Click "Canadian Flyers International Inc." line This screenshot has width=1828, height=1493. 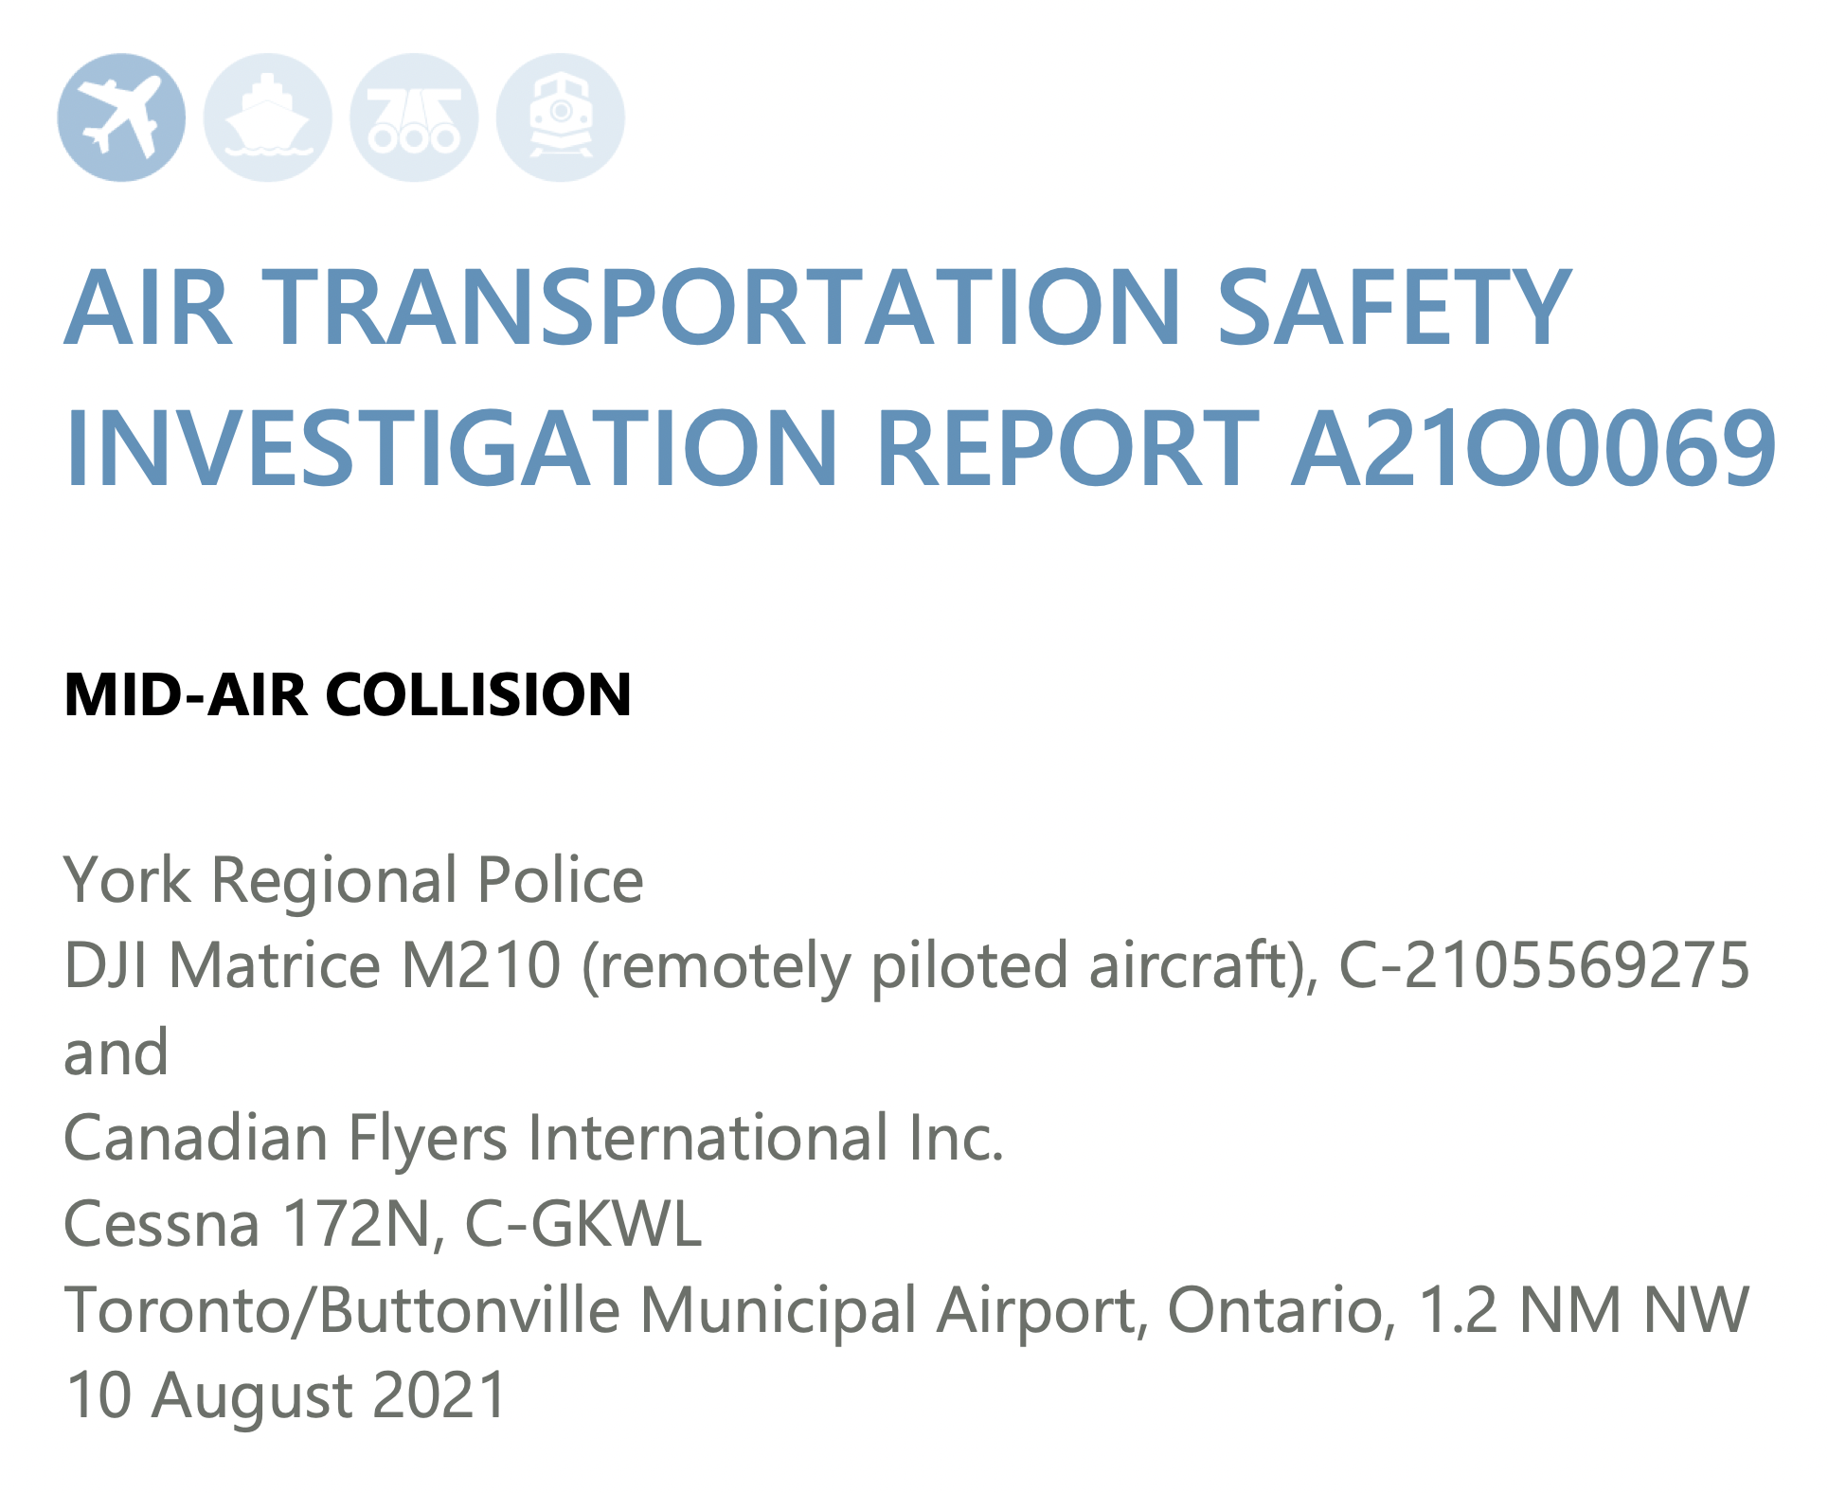533,1138
